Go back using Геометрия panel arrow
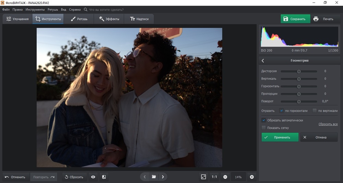The width and height of the screenshot is (343, 183). (x=263, y=60)
